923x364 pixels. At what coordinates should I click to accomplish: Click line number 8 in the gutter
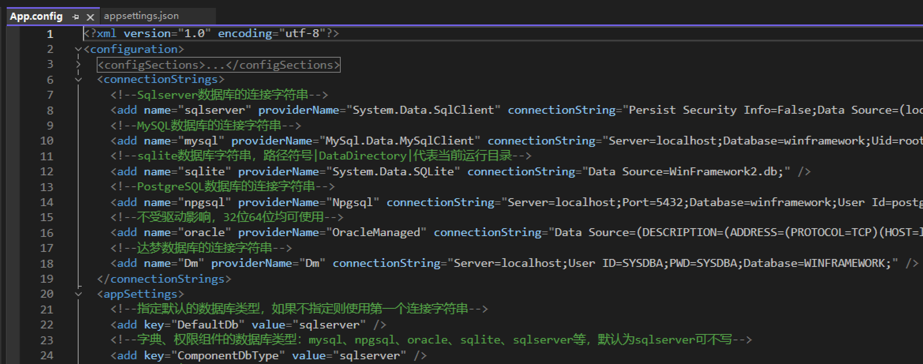pos(50,111)
